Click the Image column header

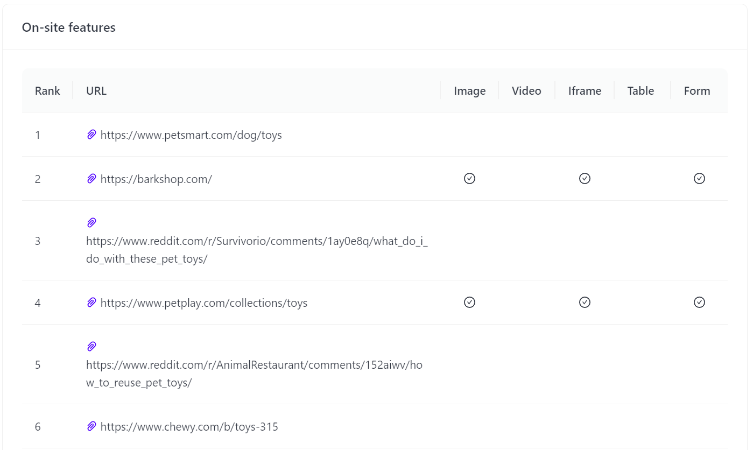[470, 91]
